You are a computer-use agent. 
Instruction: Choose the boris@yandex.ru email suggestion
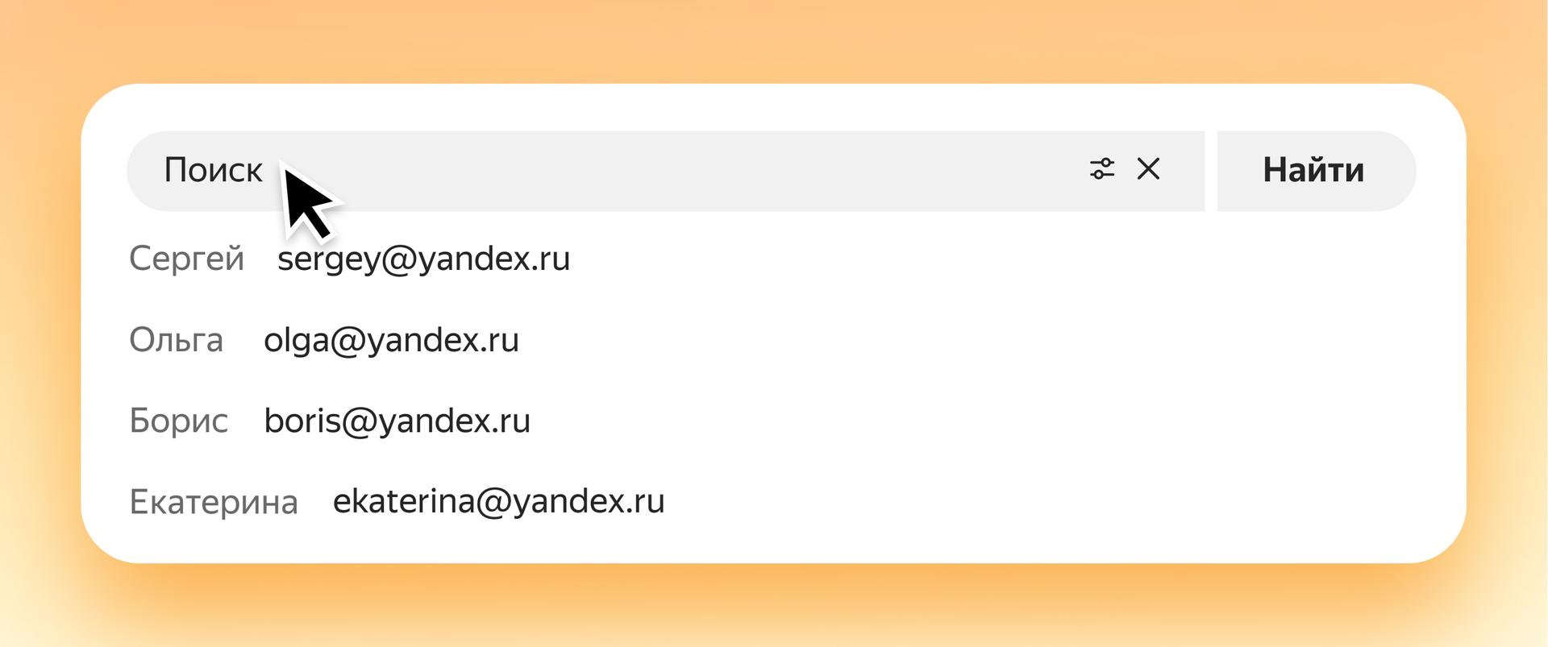pos(397,421)
